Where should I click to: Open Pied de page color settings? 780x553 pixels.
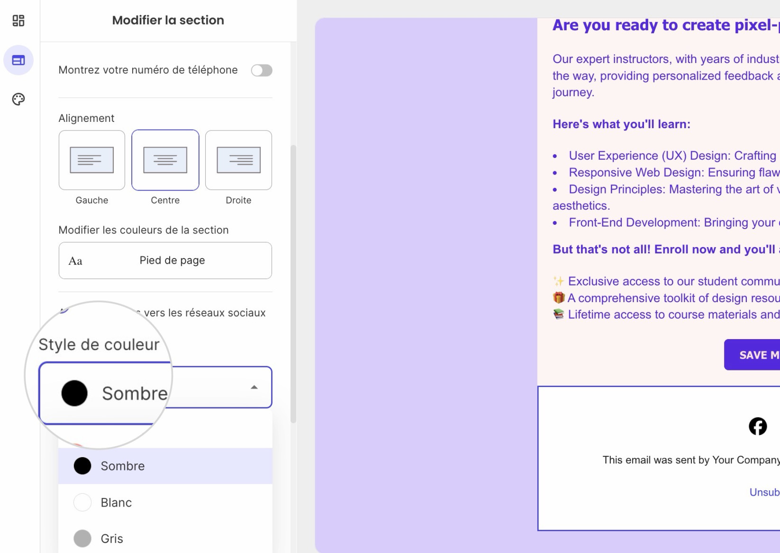(165, 260)
